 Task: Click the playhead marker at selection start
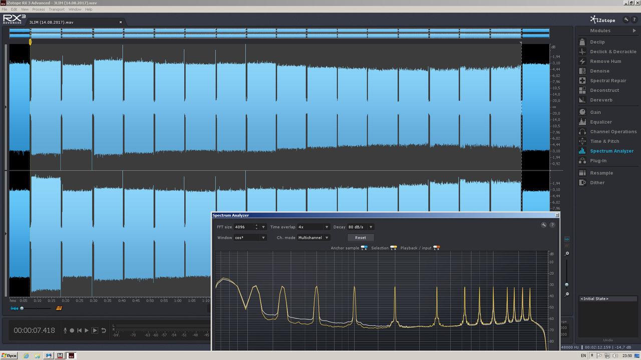[x=30, y=42]
